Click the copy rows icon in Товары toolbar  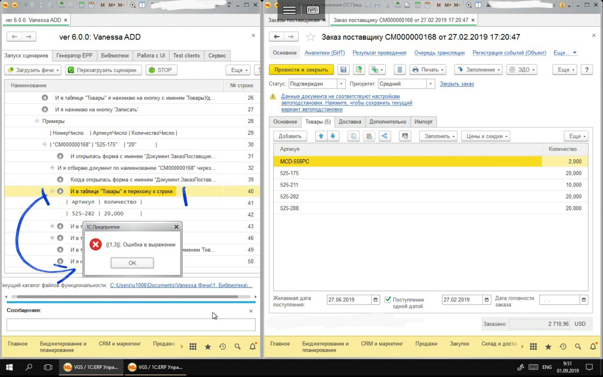pos(353,136)
